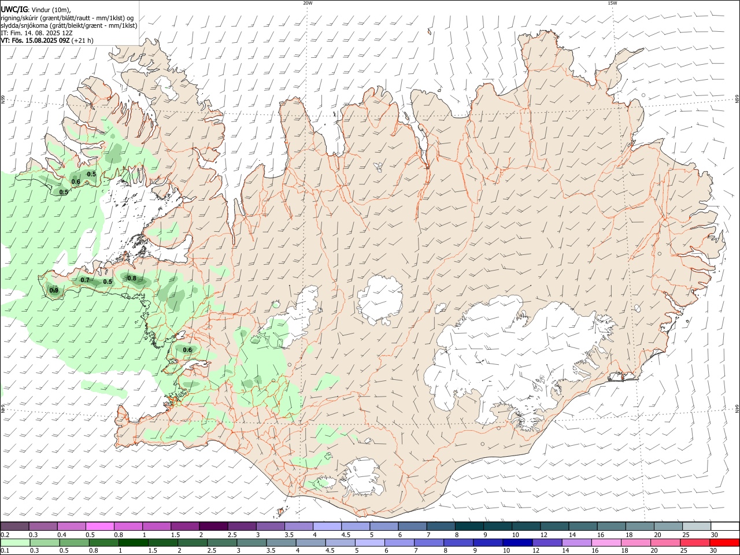Select bottom-row gray-blue swatch between 3.5 and 4
740x555 pixels.
point(281,542)
